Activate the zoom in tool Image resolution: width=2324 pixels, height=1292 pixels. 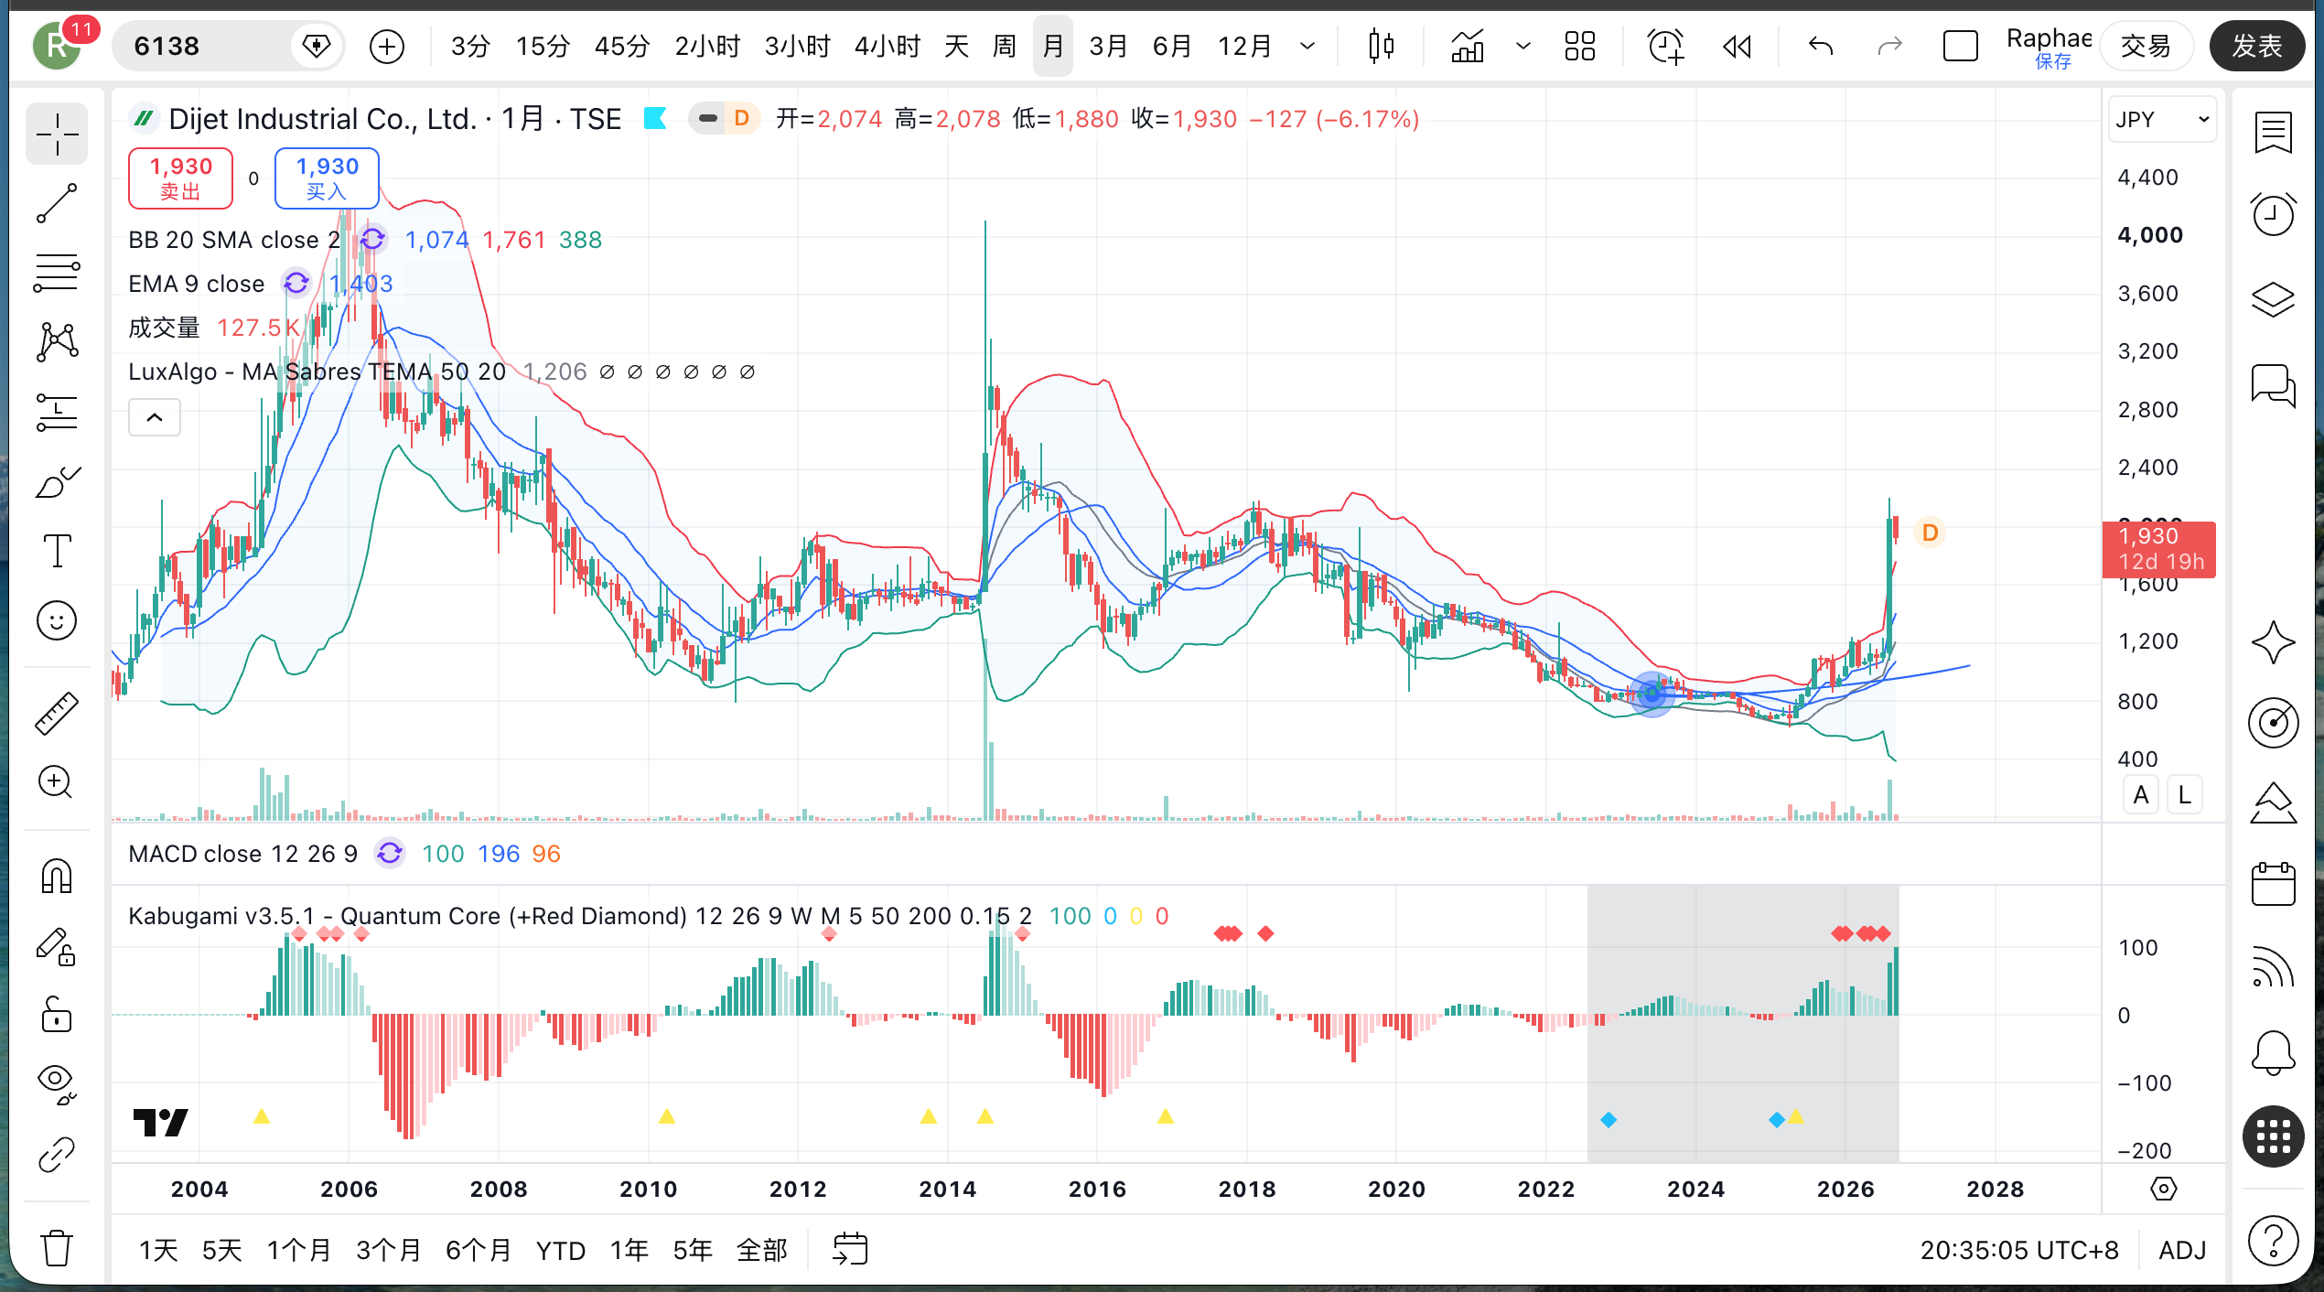(x=57, y=782)
